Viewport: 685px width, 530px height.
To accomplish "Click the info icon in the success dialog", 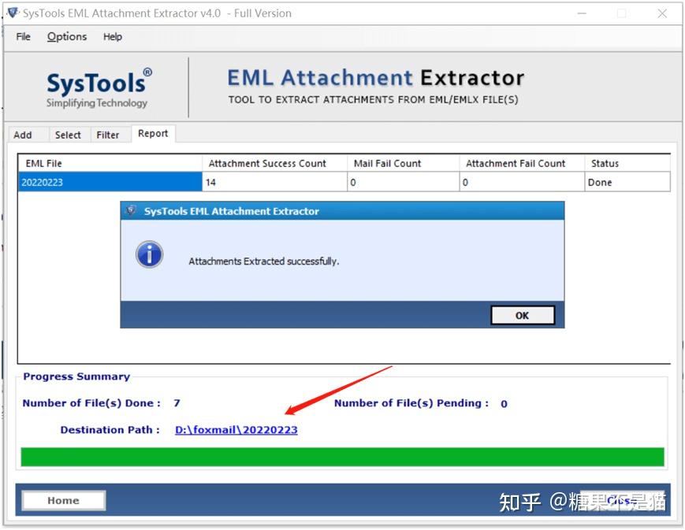I will tap(149, 255).
